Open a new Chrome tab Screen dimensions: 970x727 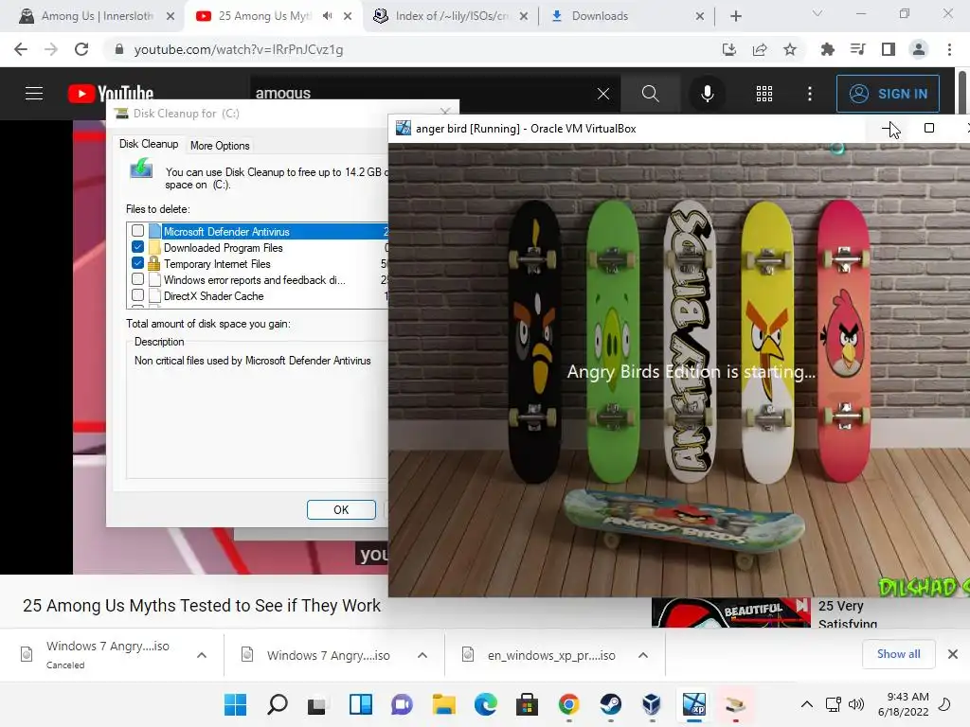pyautogui.click(x=735, y=16)
